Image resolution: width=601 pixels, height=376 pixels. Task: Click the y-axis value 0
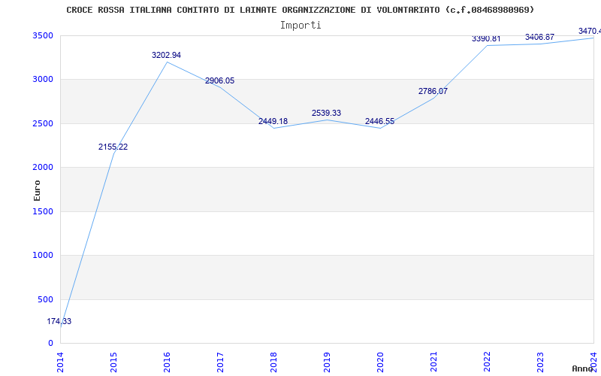coord(50,343)
